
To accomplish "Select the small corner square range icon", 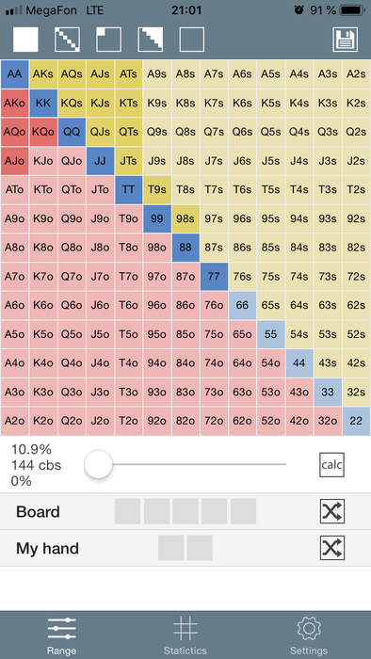I will (109, 40).
